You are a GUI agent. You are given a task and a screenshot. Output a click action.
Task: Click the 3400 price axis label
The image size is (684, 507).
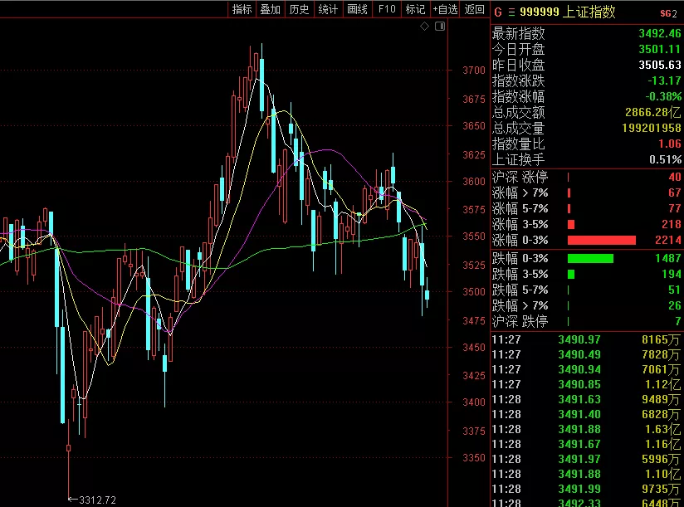[474, 402]
